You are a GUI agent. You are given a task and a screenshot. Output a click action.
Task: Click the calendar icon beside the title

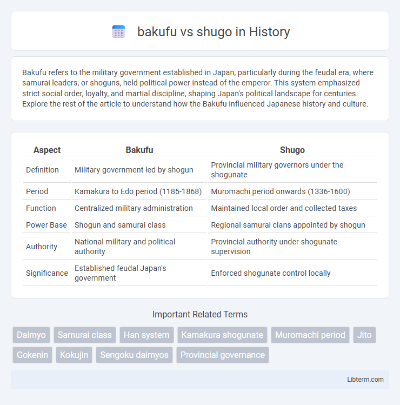click(x=119, y=31)
